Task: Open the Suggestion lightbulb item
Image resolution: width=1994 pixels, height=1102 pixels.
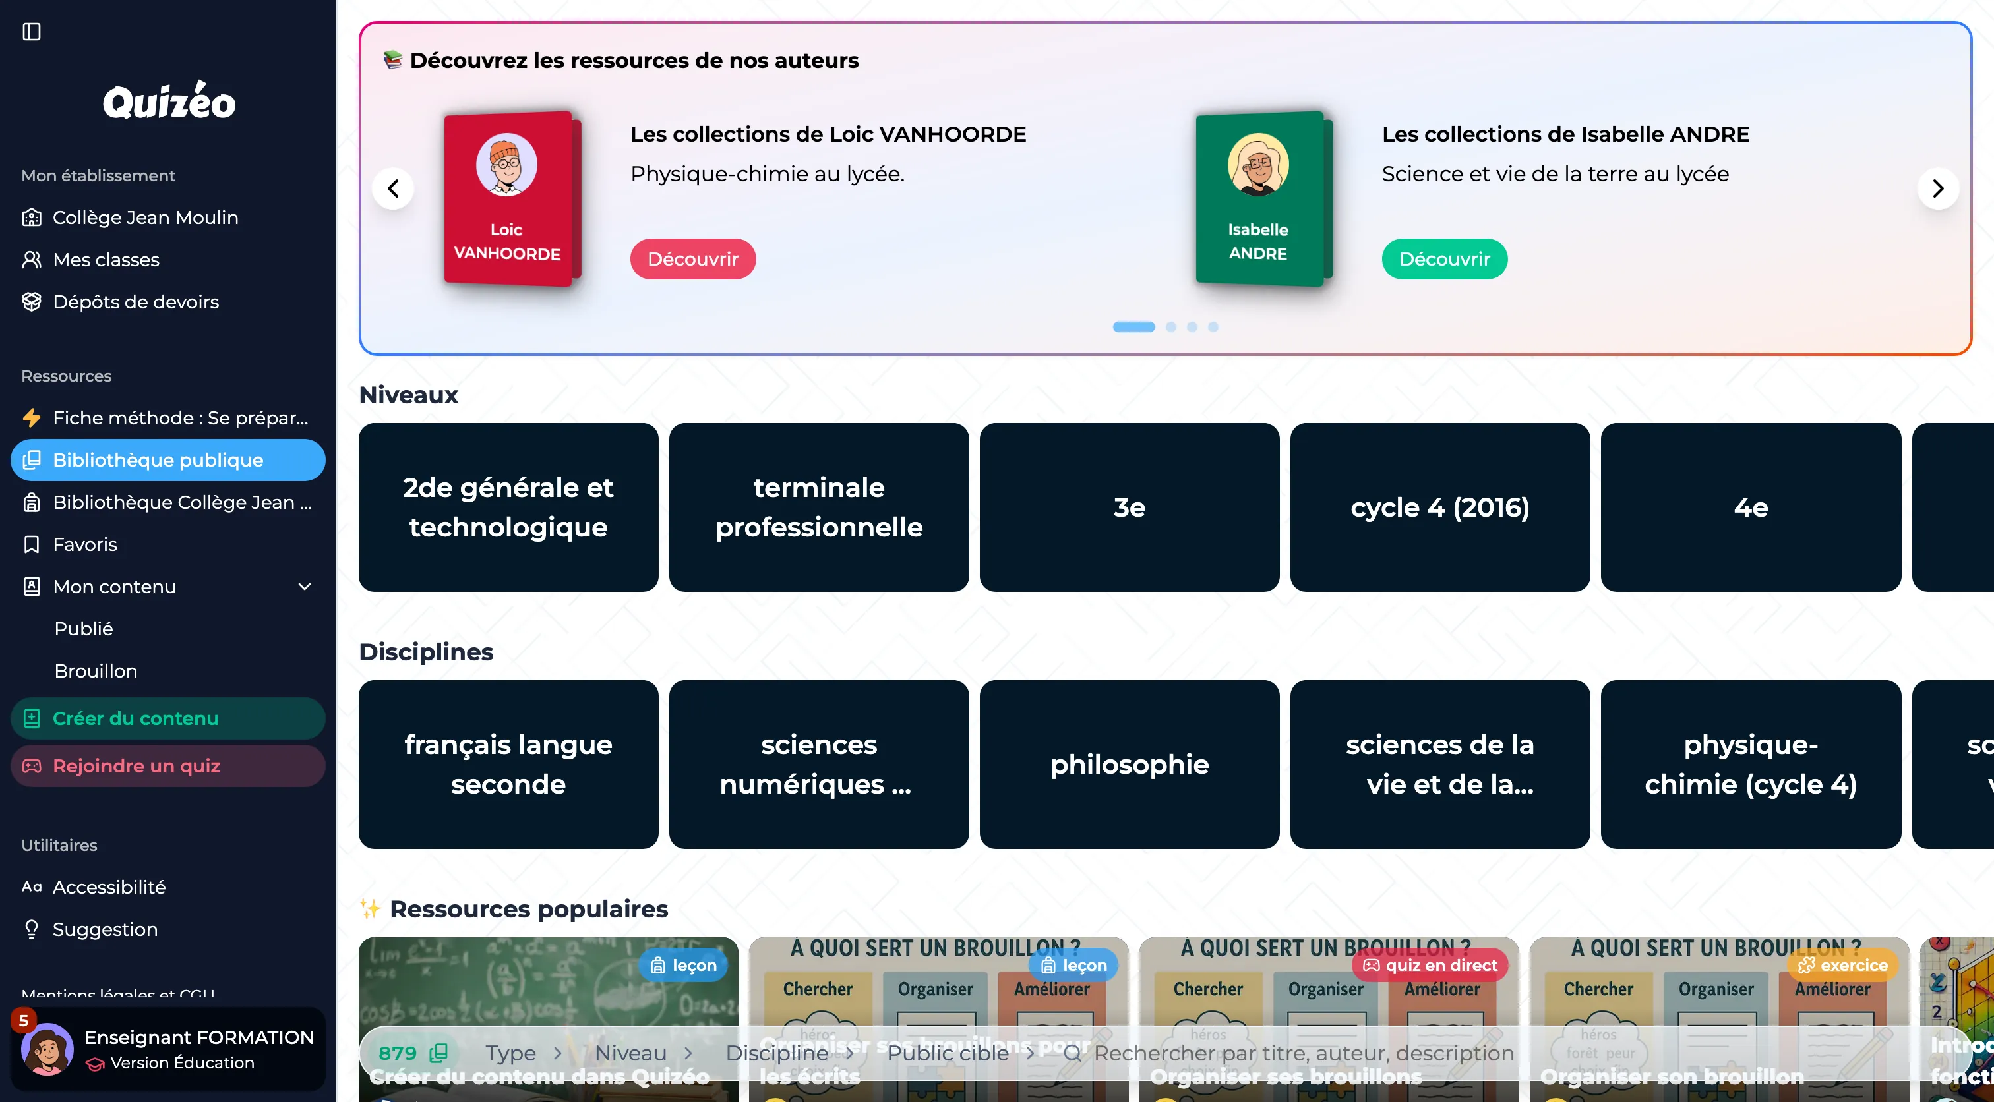Action: 104,929
